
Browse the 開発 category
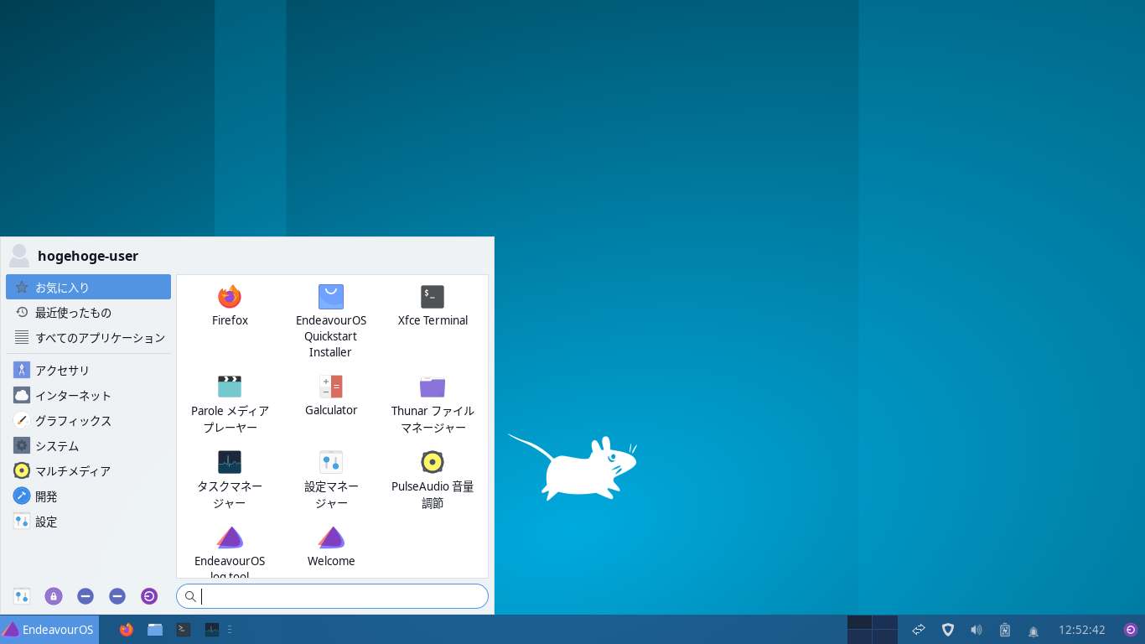88,496
